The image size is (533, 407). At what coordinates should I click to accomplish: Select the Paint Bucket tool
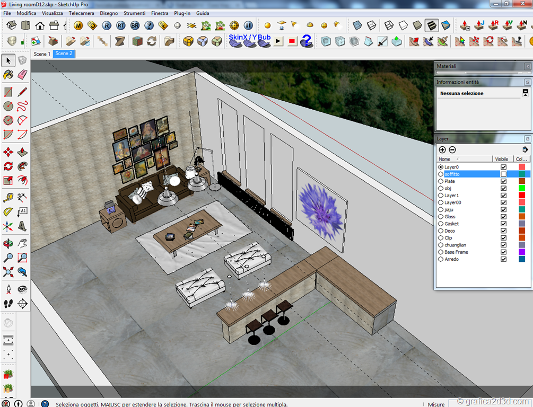point(8,75)
